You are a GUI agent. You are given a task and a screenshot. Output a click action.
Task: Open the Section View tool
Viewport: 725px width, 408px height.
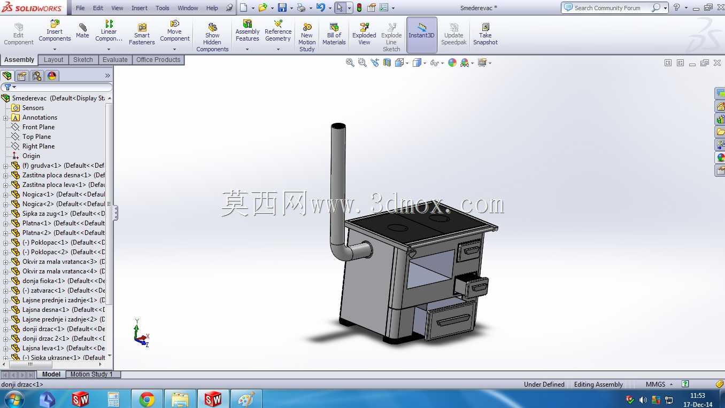(x=387, y=62)
